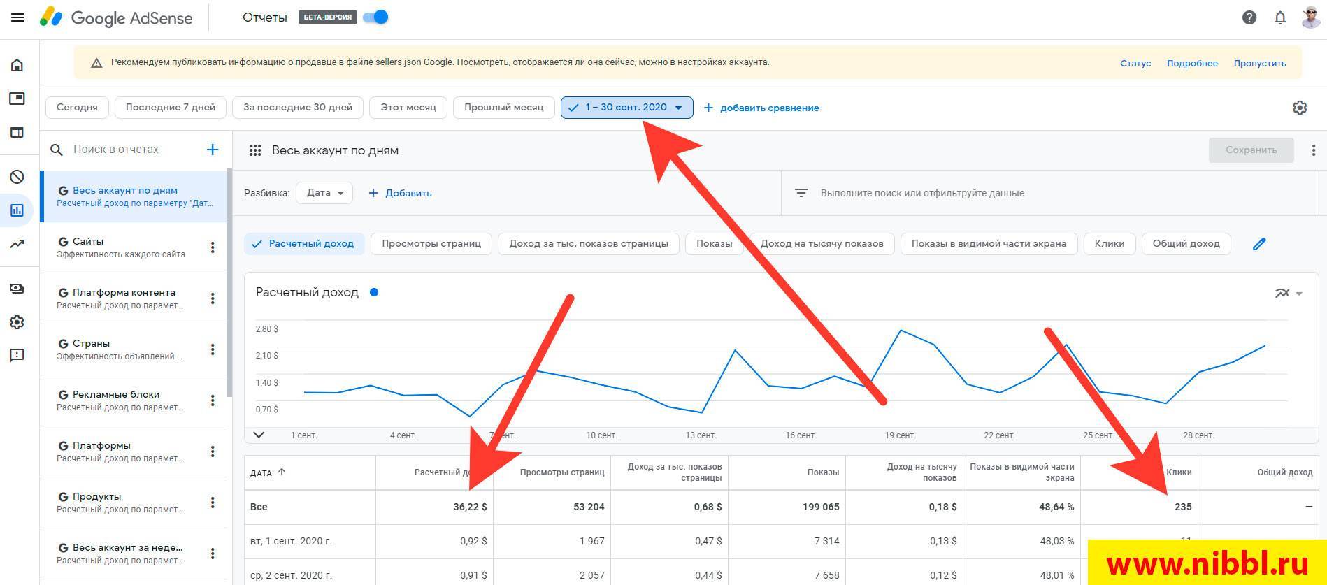Open the notifications bell

click(1279, 18)
